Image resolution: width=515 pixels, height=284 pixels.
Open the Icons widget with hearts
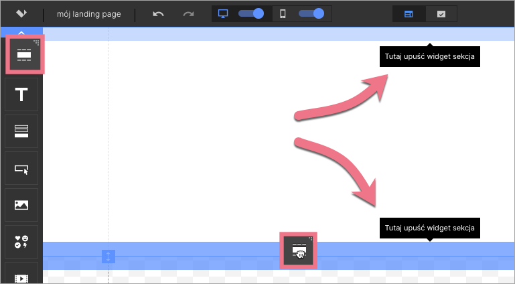21,242
